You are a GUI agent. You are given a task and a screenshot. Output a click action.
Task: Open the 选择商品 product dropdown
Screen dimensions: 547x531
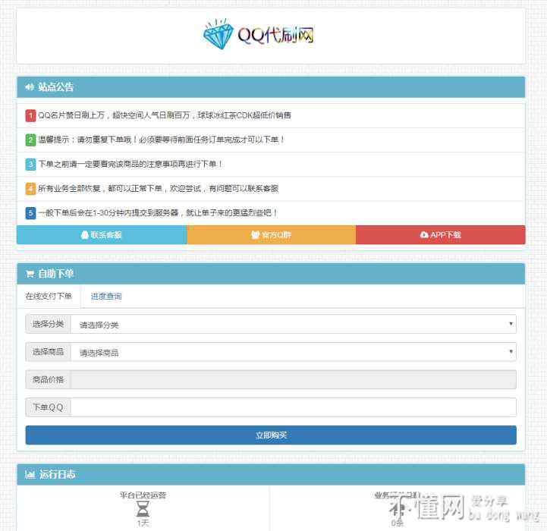[x=293, y=352]
